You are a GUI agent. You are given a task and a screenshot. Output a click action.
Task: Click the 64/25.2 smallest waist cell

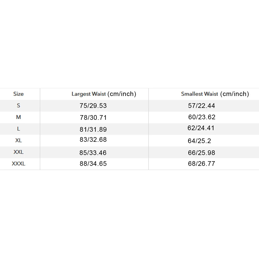[x=199, y=141]
